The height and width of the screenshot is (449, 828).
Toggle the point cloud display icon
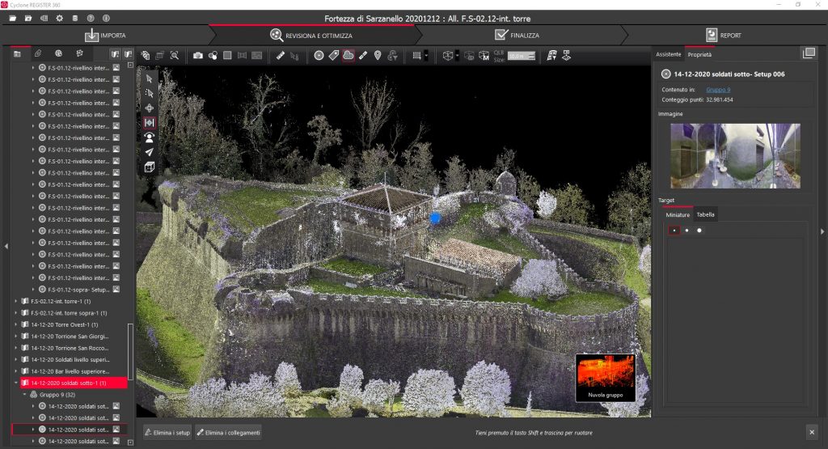tap(348, 56)
